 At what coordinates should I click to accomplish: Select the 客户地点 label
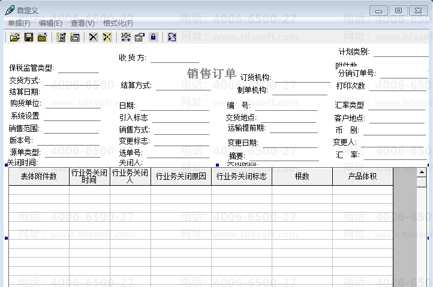point(350,118)
